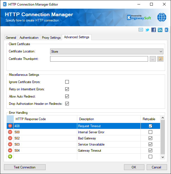Open the Twitter bird icon link
The height and width of the screenshot is (174, 171).
[147, 30]
